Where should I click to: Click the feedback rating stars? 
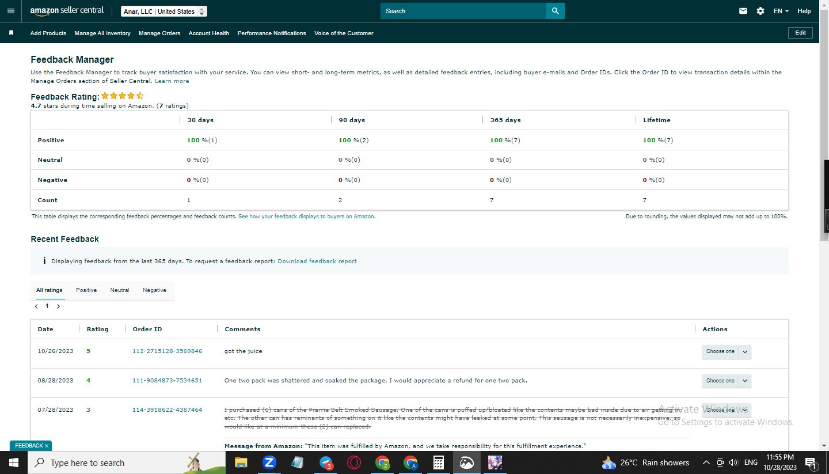123,96
